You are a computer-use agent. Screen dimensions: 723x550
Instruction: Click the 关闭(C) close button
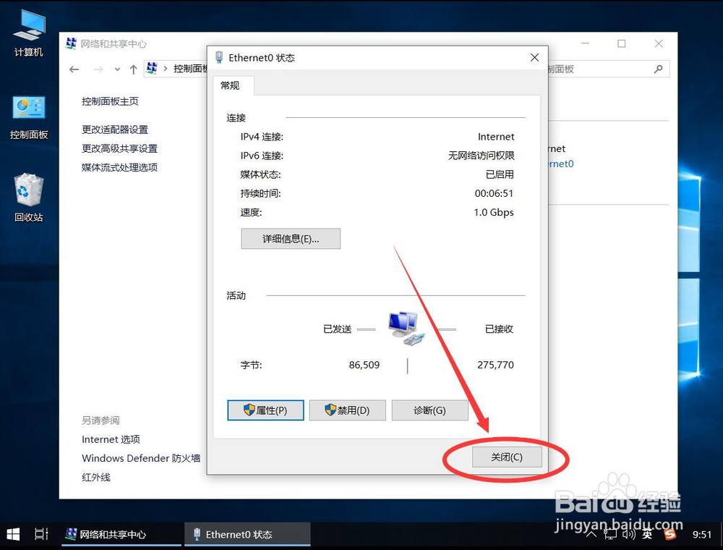[x=507, y=457]
